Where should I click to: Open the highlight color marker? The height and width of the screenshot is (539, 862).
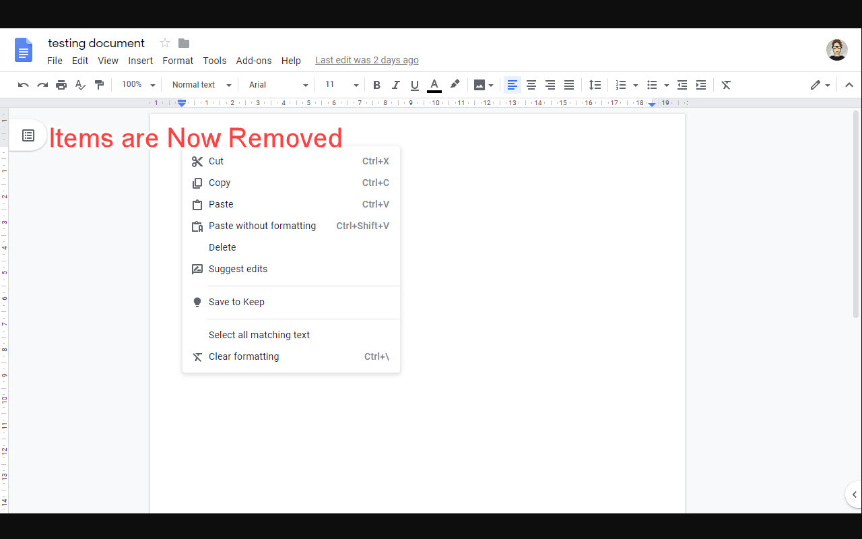[x=455, y=85]
